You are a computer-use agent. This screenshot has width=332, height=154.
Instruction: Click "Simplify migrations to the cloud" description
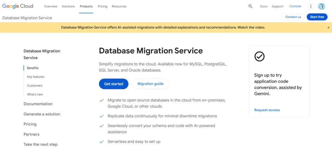[163, 67]
